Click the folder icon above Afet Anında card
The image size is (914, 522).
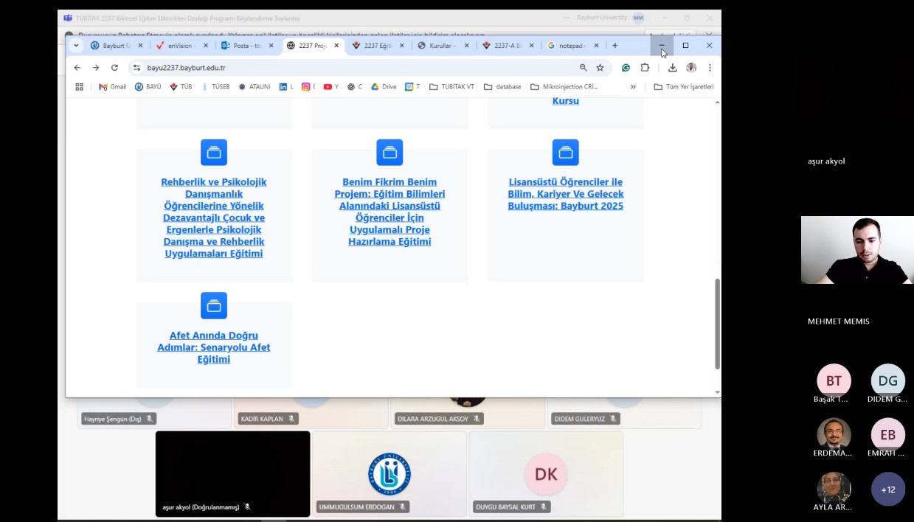click(x=214, y=306)
